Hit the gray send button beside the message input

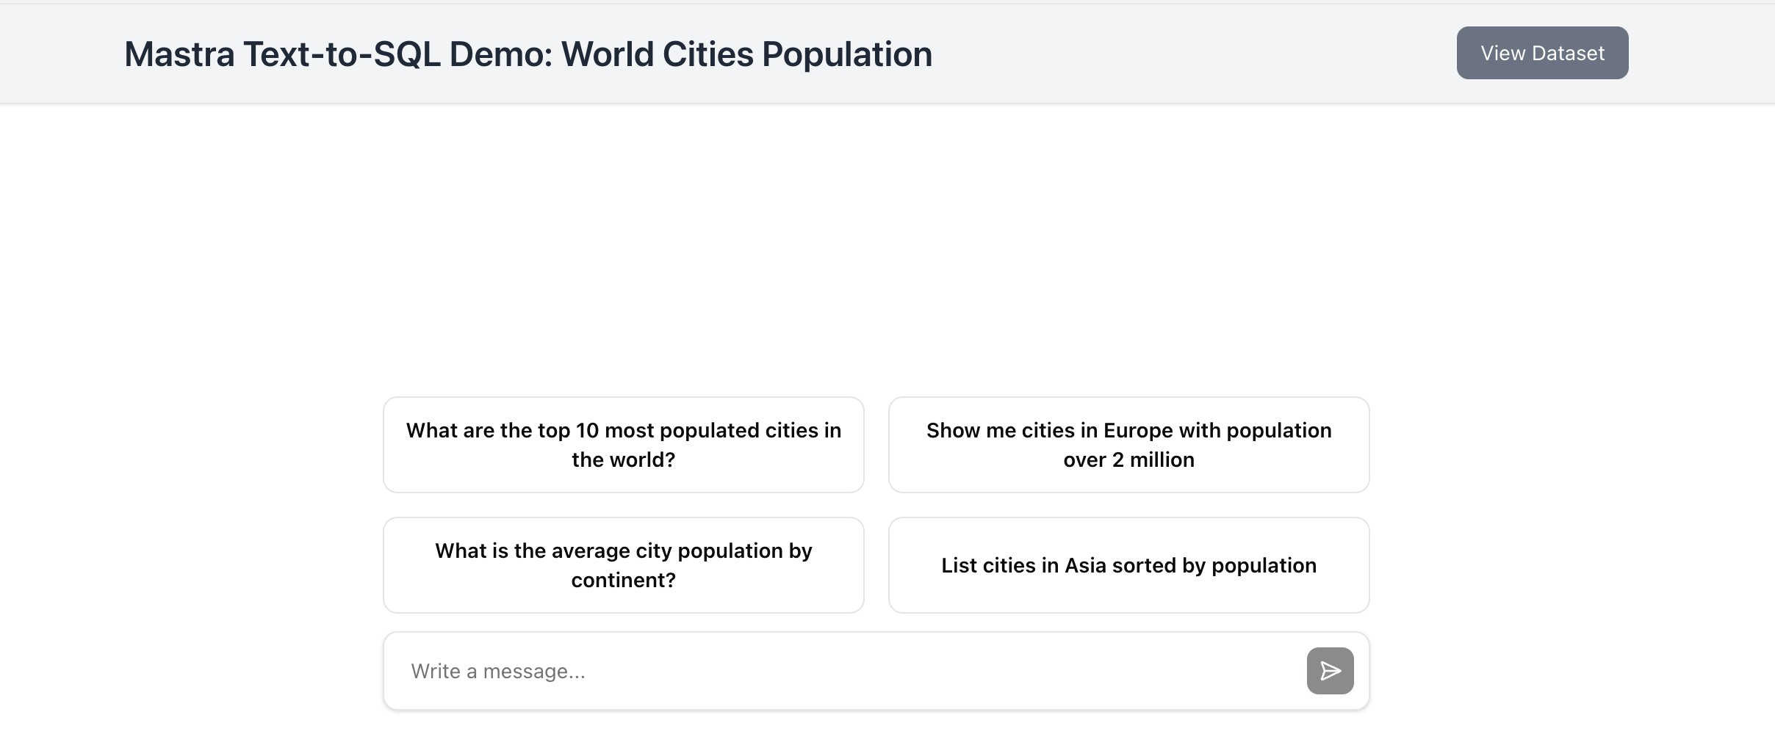click(1330, 671)
